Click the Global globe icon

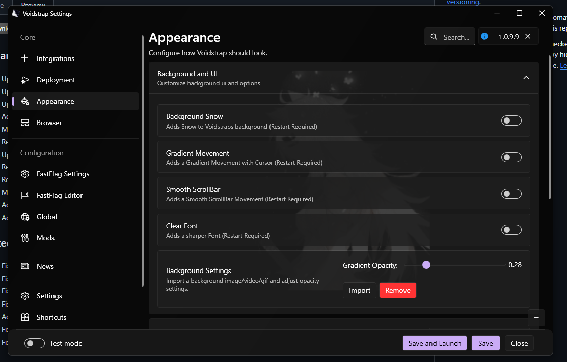(24, 217)
